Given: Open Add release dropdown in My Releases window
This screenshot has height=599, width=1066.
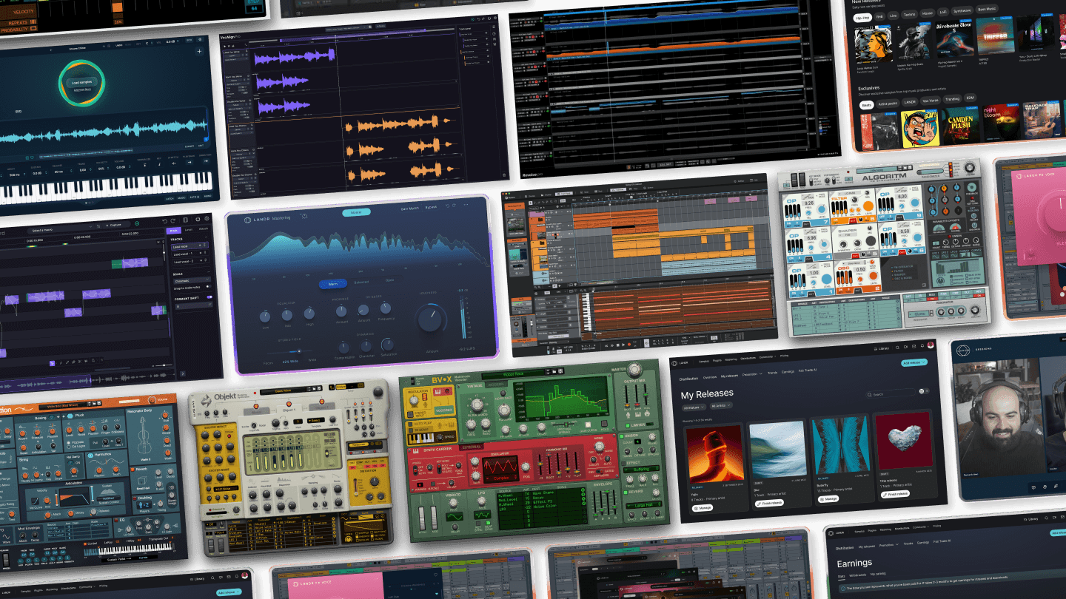Looking at the screenshot, I should [x=914, y=362].
